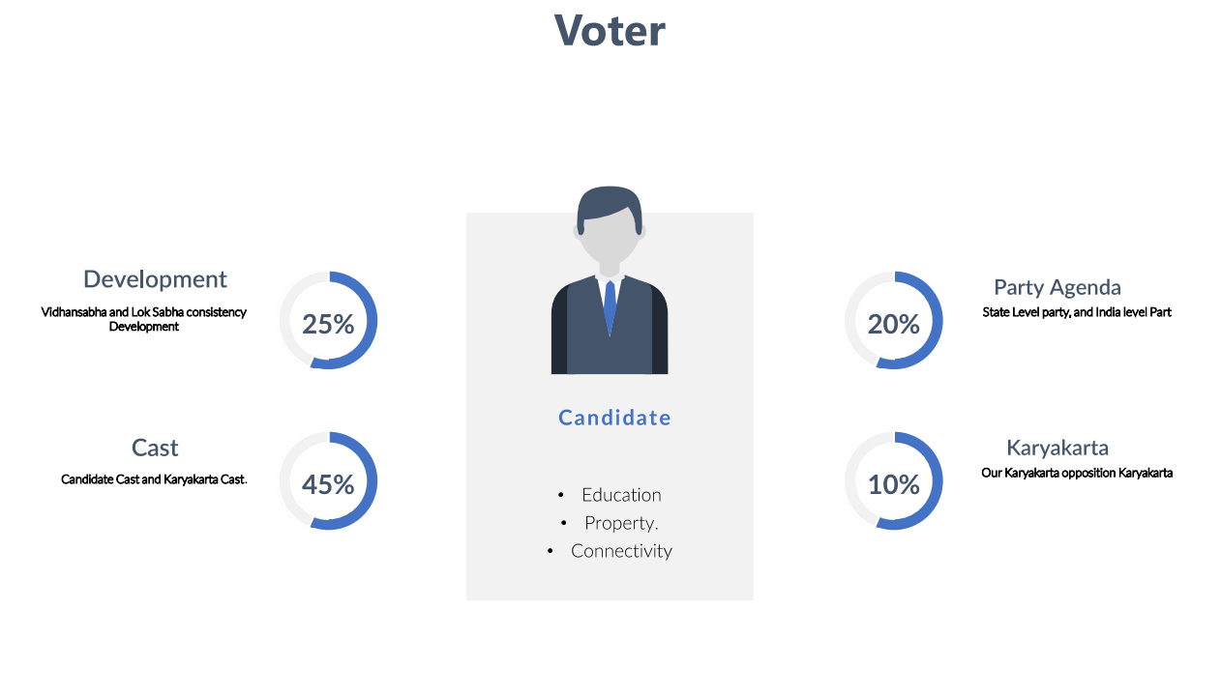The height and width of the screenshot is (696, 1221).
Task: Select the Vidhansabha and Lok Sabha description text
Action: [x=143, y=319]
